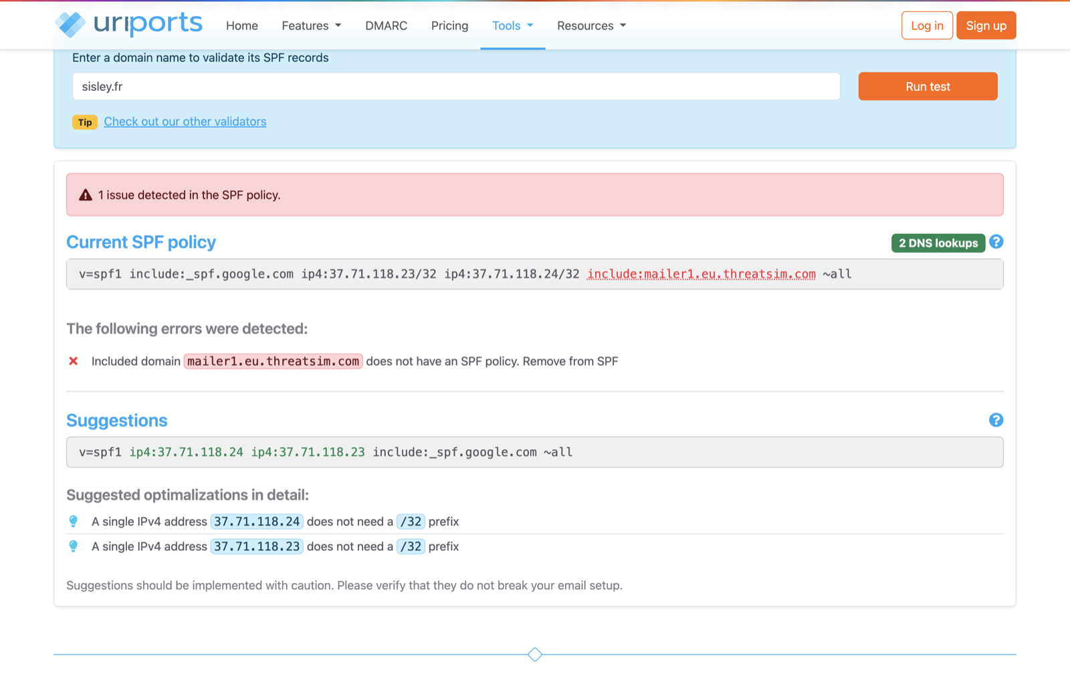
Task: Focus the domain name field containing sisley.fr
Action: coord(456,86)
